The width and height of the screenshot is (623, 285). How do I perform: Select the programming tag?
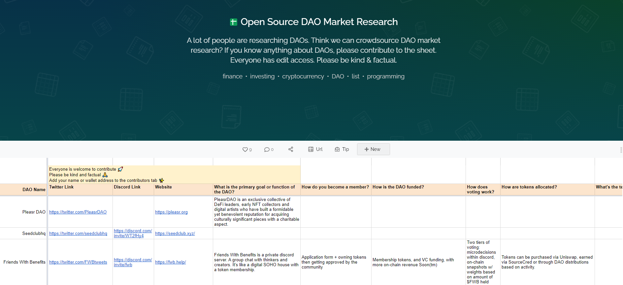[385, 76]
